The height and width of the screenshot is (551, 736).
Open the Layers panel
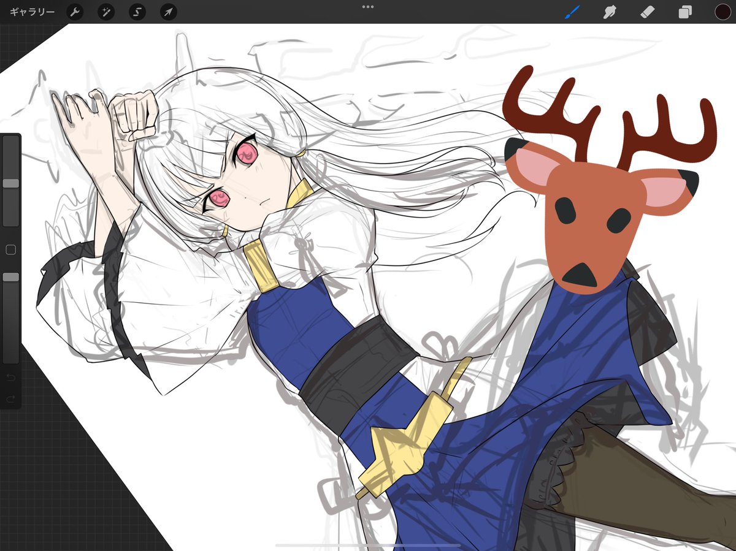685,12
